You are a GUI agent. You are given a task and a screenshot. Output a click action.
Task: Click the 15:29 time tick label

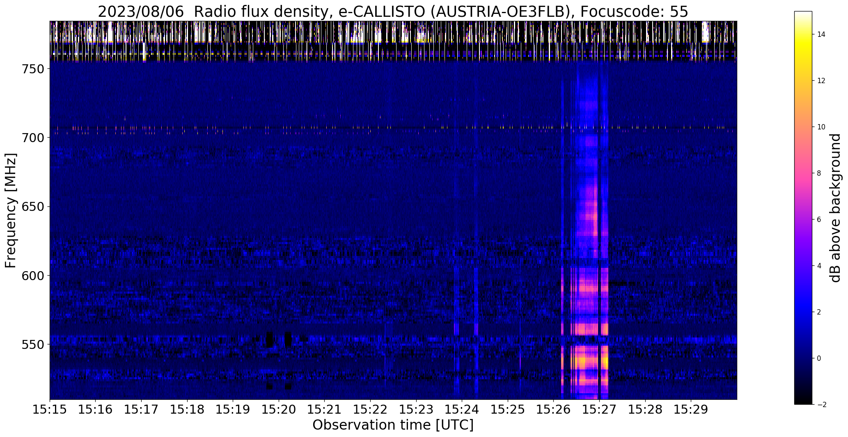click(x=691, y=409)
